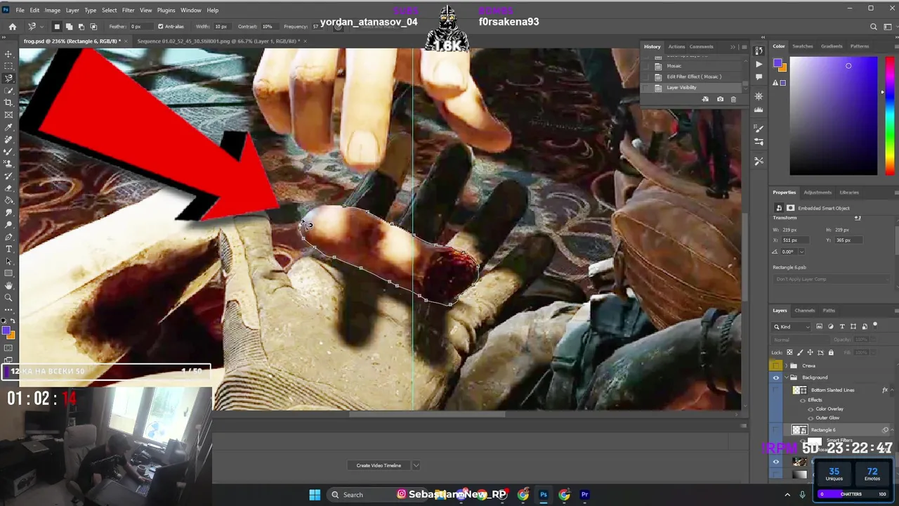Click the hue slider in Color panel
The image size is (899, 506).
(x=890, y=116)
